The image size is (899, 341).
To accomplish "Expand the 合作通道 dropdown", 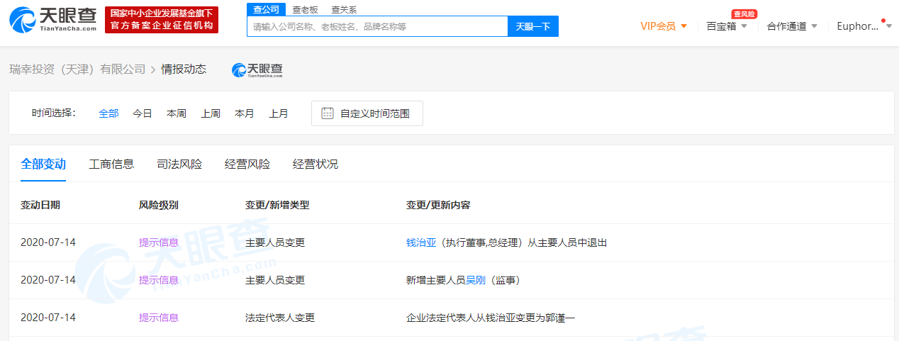I will point(792,26).
